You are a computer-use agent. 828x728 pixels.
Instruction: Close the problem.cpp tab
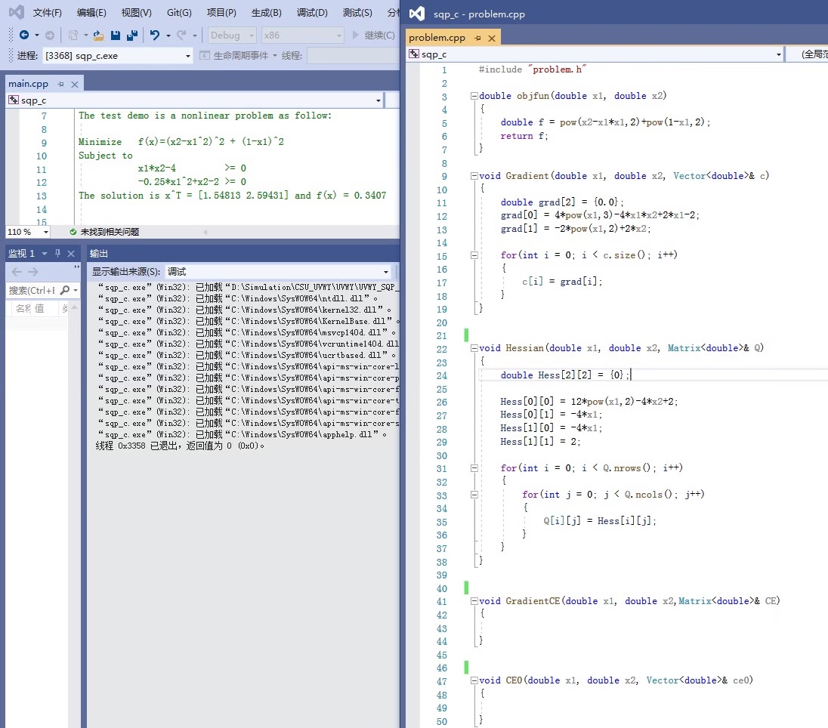tap(492, 38)
